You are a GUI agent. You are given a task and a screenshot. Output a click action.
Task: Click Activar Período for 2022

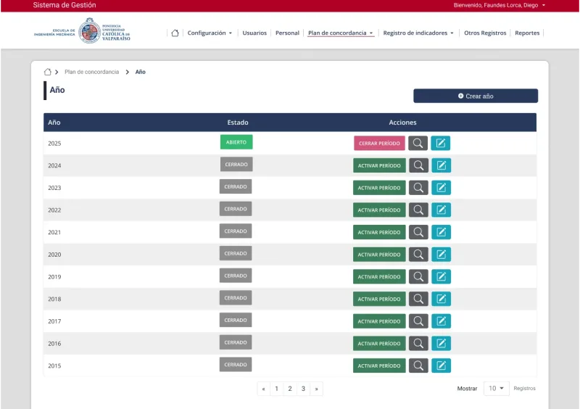point(379,210)
